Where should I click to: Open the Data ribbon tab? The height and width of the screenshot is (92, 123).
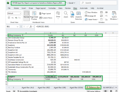(60, 8)
